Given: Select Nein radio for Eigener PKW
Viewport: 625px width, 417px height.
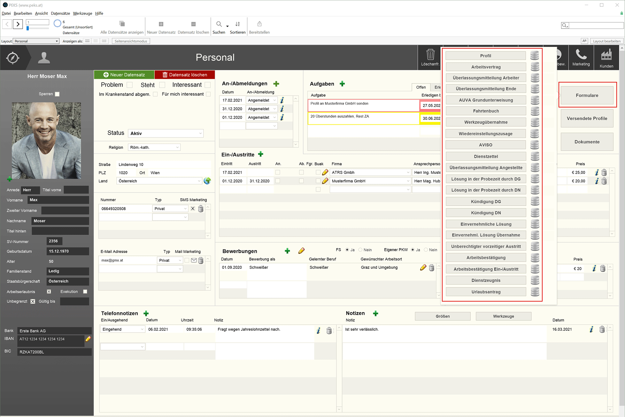Looking at the screenshot, I should (426, 250).
